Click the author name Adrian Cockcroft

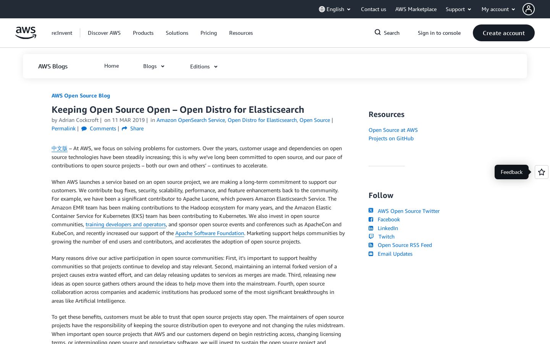pyautogui.click(x=79, y=120)
